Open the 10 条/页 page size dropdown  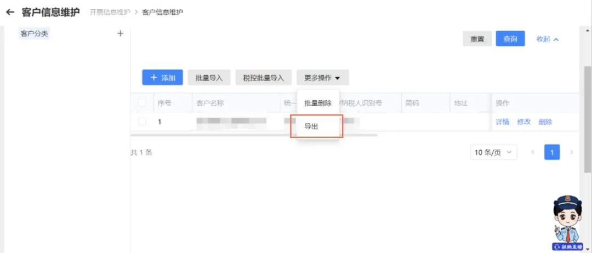[493, 152]
